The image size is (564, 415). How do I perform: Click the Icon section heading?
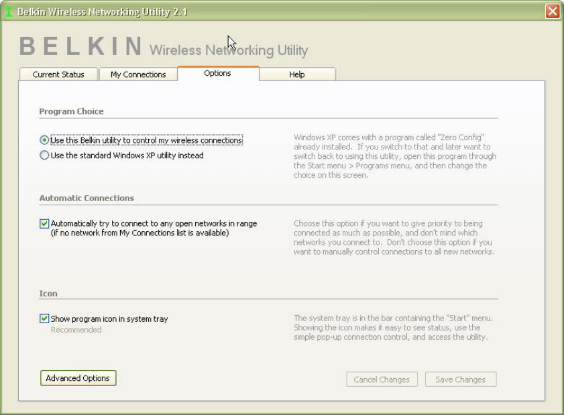coord(48,294)
